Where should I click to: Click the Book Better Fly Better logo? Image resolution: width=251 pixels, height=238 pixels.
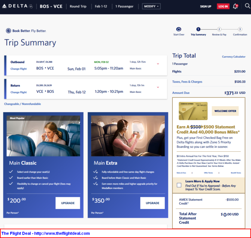(x=26, y=31)
